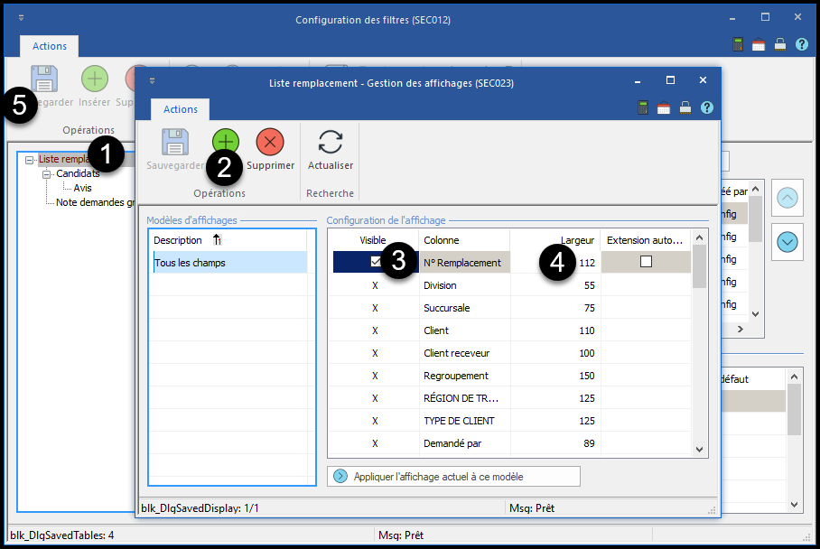
Task: Open the calendar icon in the Liste remplacement window
Action: click(x=664, y=107)
